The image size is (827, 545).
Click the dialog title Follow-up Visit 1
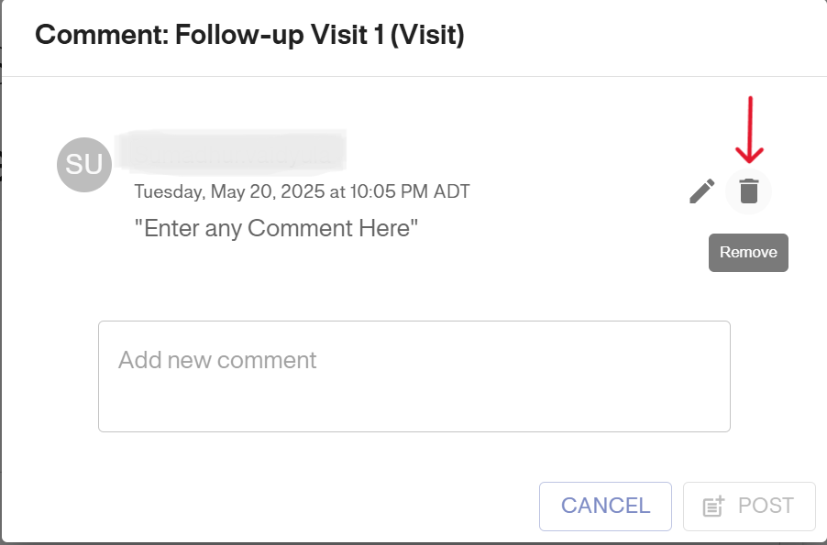coord(249,36)
